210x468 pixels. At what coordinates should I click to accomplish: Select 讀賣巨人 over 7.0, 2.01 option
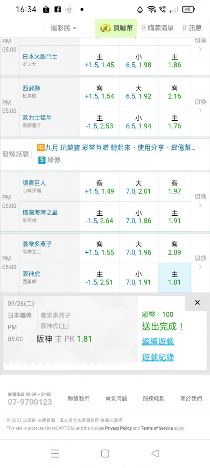139,187
